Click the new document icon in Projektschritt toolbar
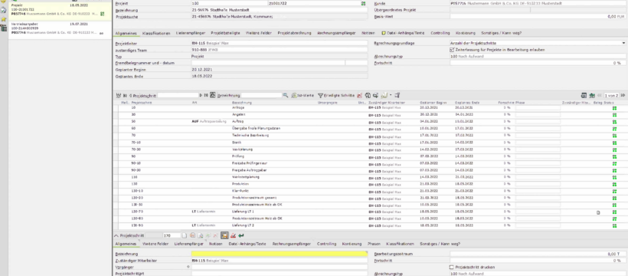628x276 pixels. click(185, 236)
